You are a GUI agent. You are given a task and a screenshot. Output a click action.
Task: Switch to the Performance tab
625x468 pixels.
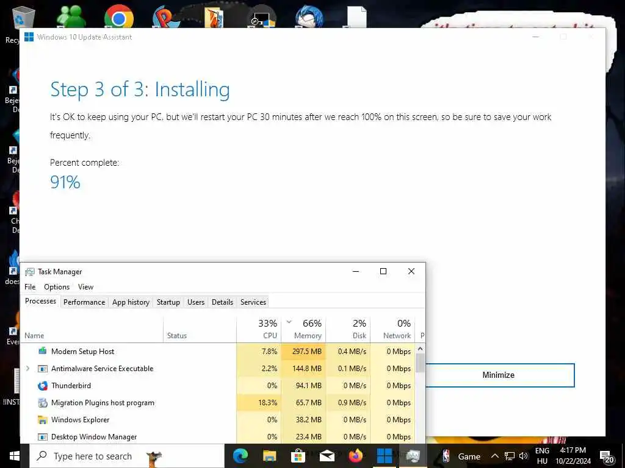(x=84, y=302)
